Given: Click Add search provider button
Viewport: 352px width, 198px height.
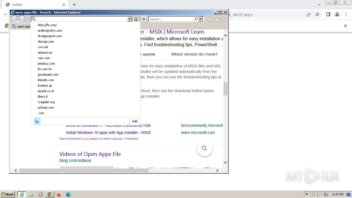Looking at the screenshot, I should point(135,121).
